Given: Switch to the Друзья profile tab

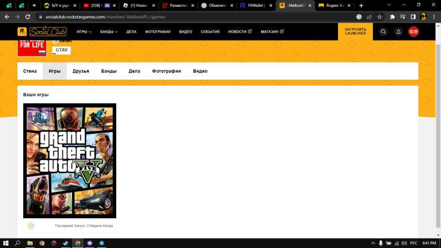Looking at the screenshot, I should point(81,71).
